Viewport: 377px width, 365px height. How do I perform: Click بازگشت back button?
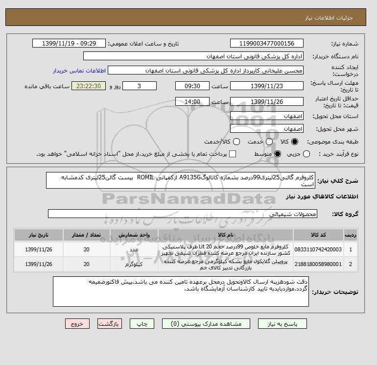(x=110, y=324)
